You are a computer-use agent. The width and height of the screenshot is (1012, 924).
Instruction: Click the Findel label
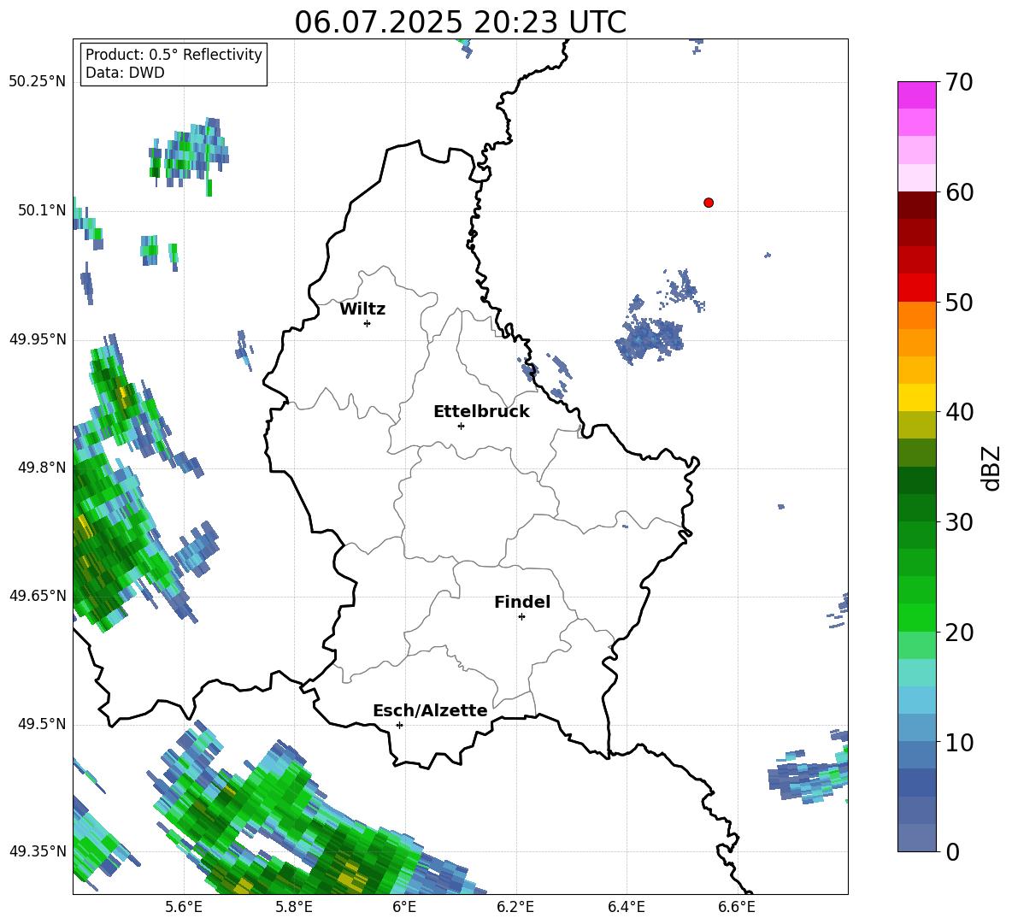(x=522, y=602)
